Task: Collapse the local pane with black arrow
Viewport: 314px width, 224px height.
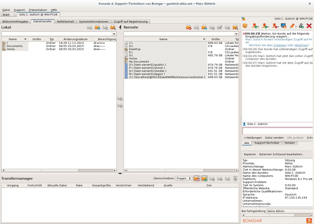Action: tap(120, 27)
